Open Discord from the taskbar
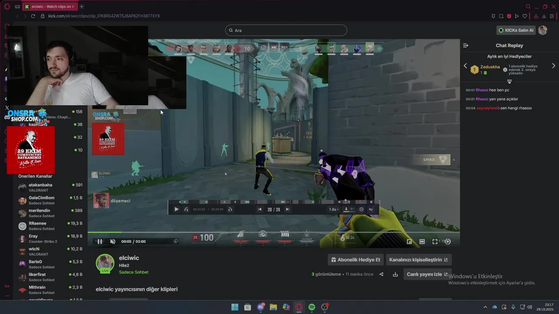This screenshot has height=314, width=559. coord(261,307)
